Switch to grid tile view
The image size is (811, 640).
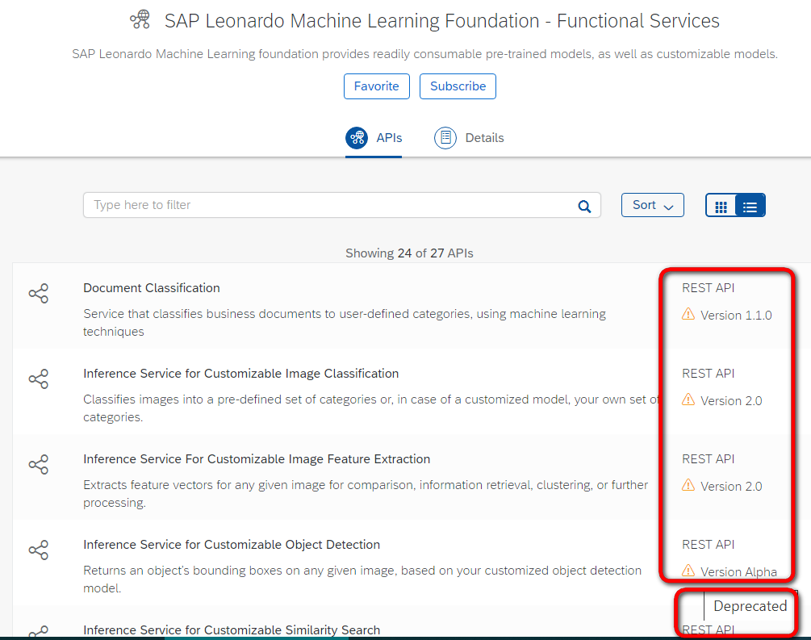pos(721,207)
